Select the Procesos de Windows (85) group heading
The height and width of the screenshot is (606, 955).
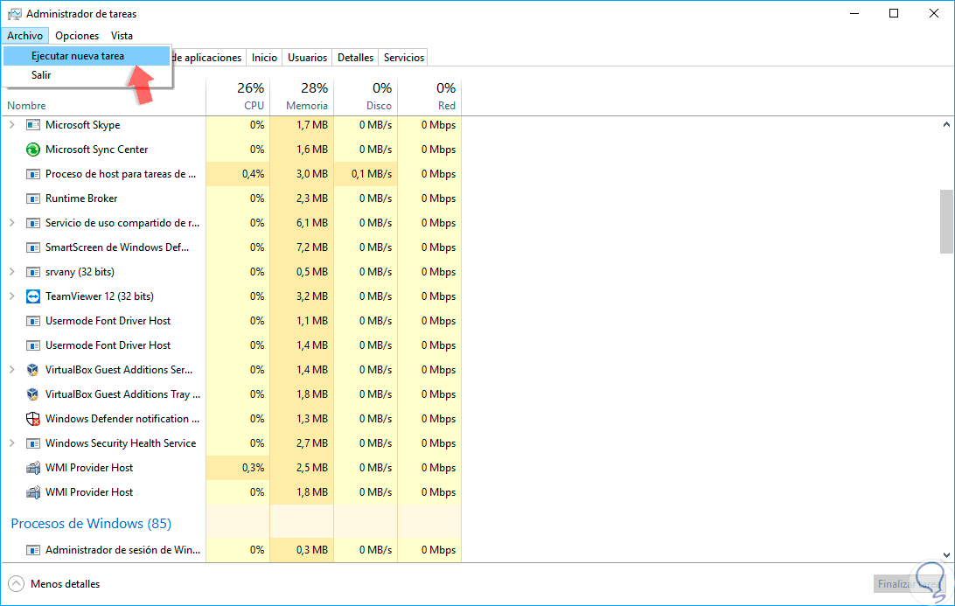tap(91, 523)
